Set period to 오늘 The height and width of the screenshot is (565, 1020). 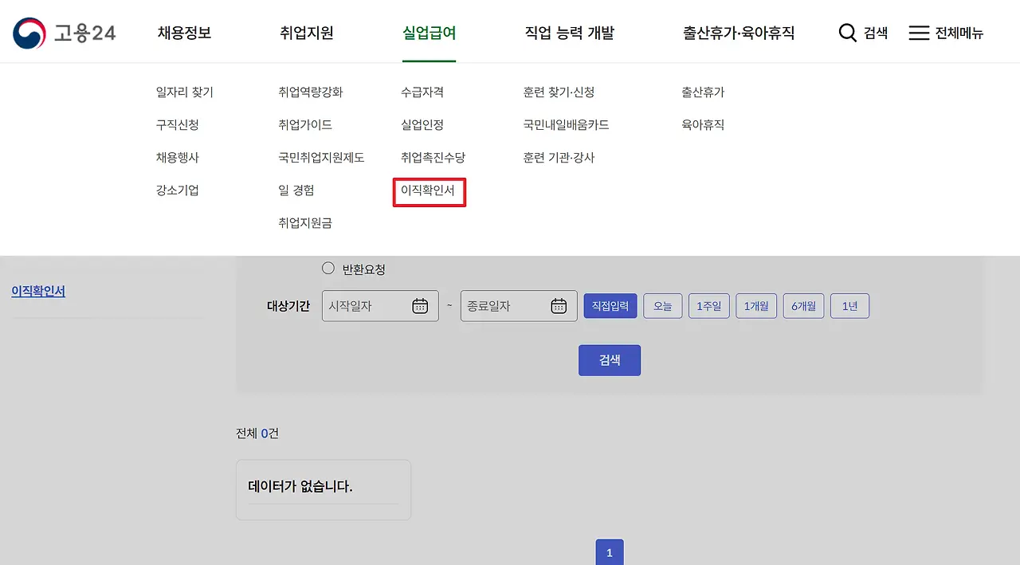663,306
